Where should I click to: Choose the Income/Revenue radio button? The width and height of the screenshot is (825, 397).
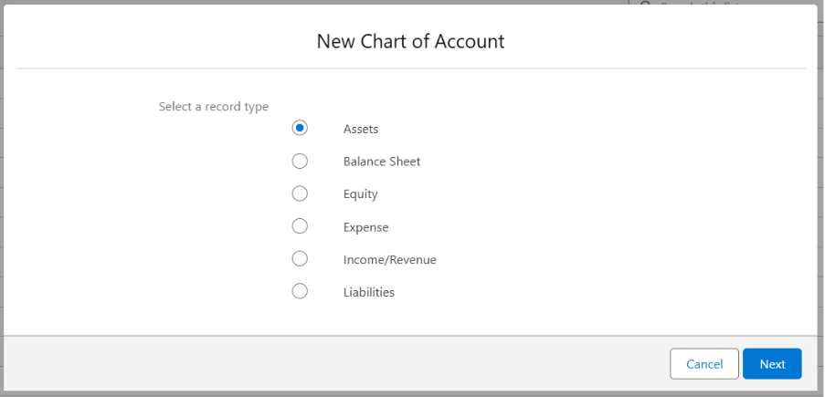point(300,259)
